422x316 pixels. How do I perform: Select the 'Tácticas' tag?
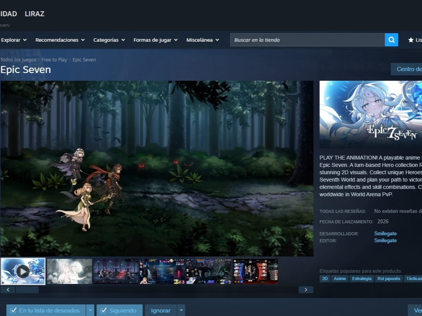tap(413, 279)
